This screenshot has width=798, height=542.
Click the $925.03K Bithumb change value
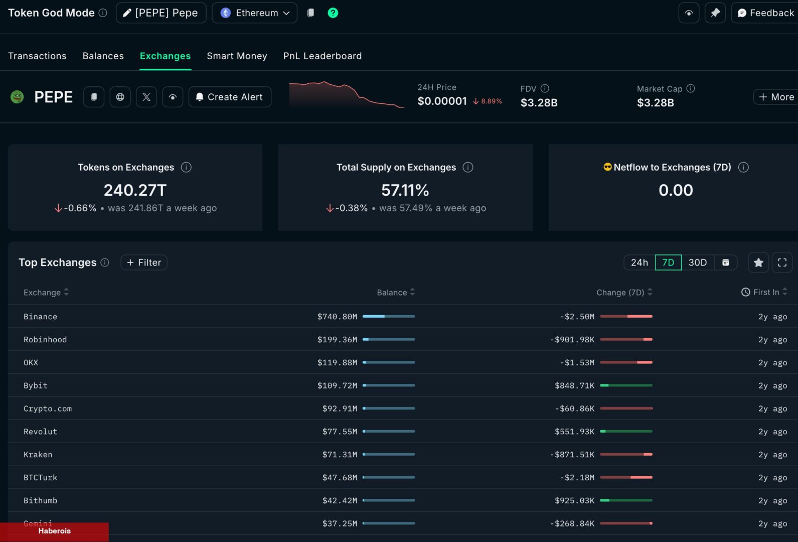[574, 501]
